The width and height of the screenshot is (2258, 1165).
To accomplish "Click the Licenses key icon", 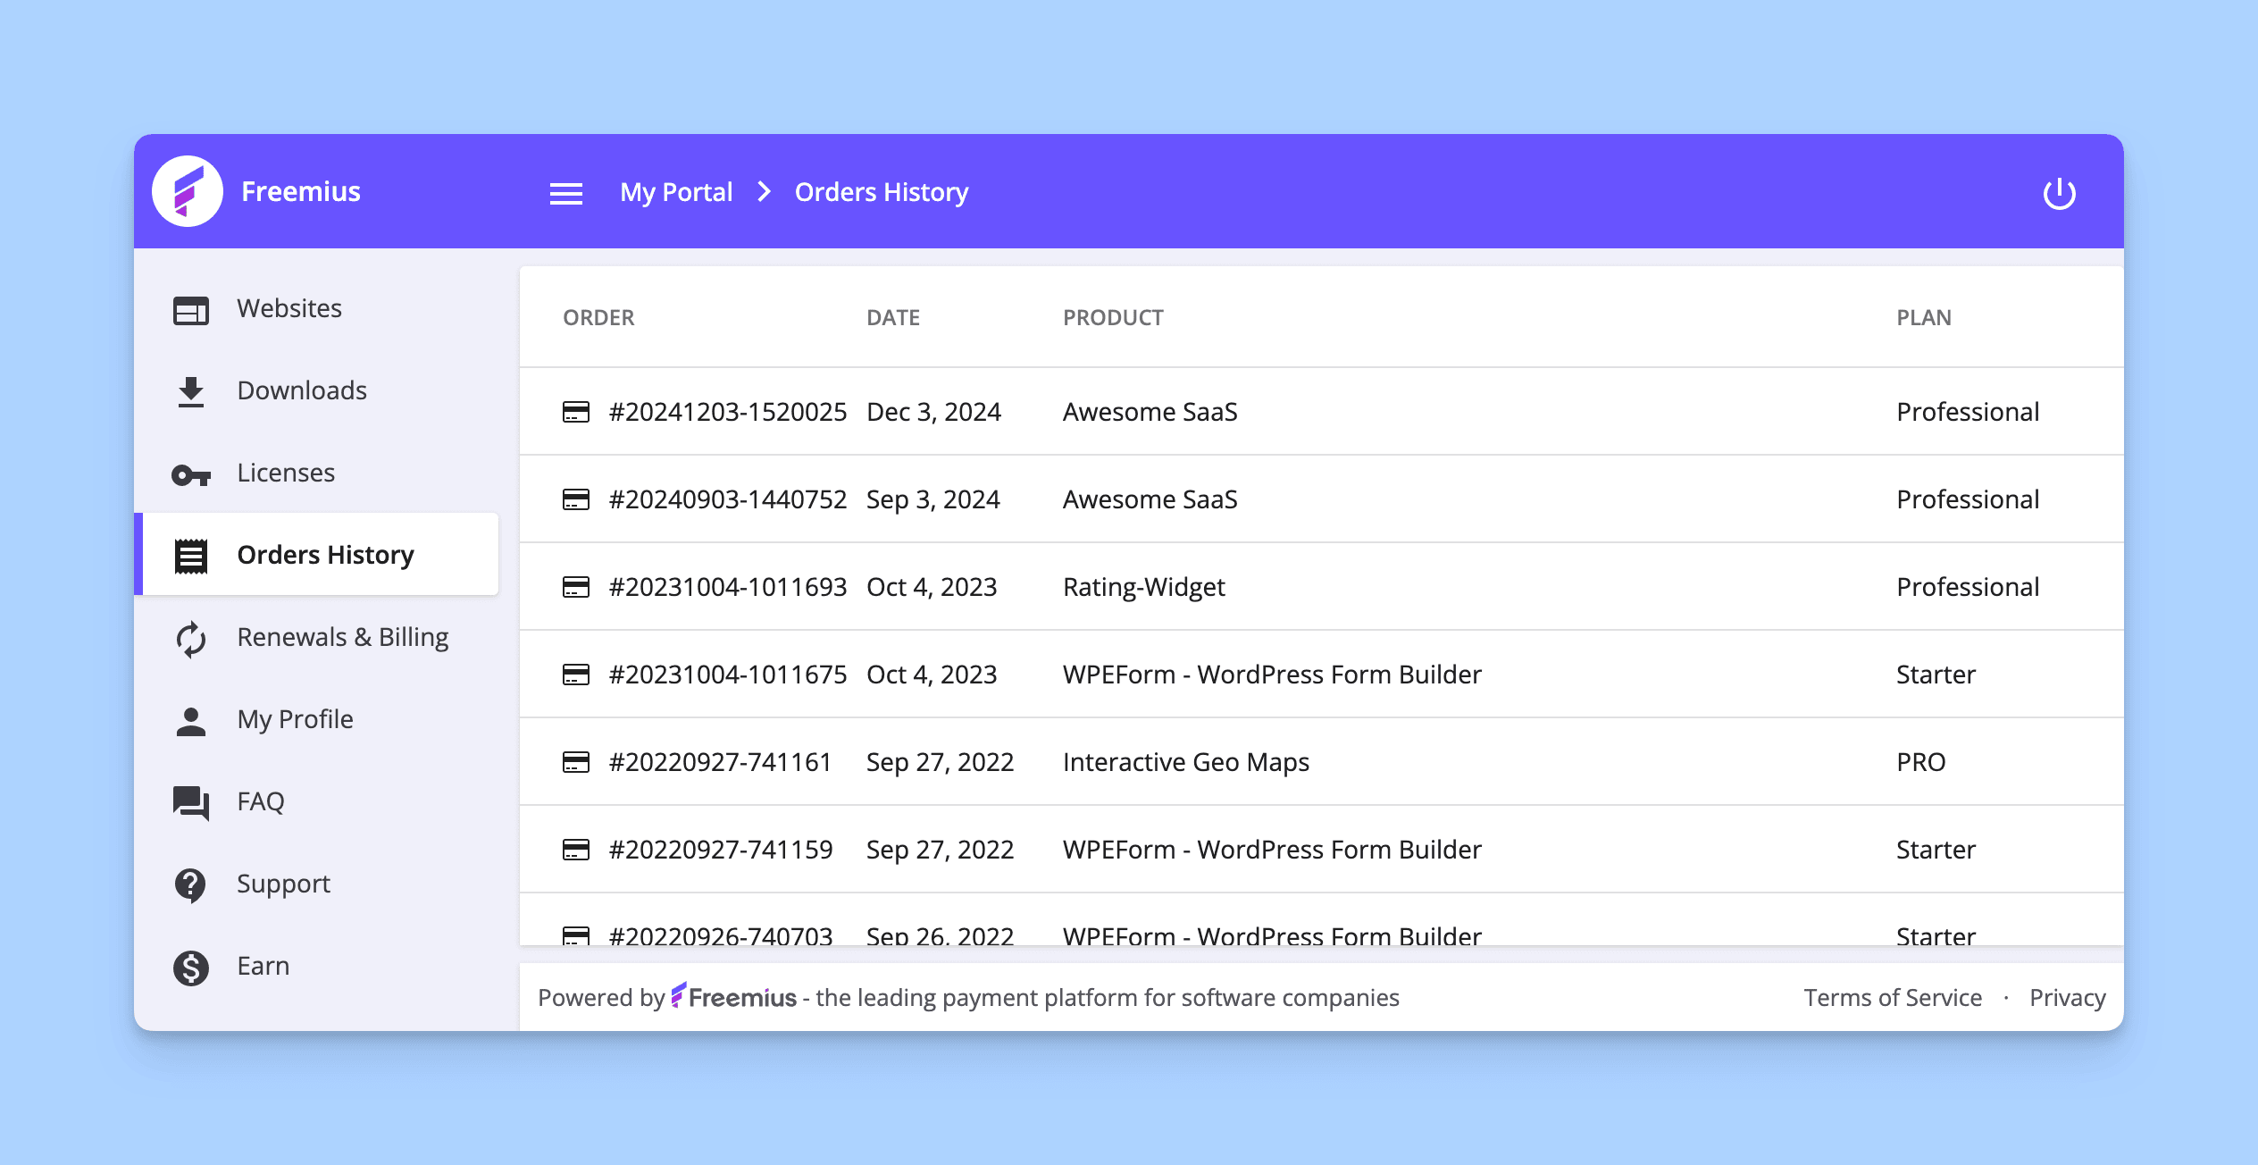I will pyautogui.click(x=190, y=474).
